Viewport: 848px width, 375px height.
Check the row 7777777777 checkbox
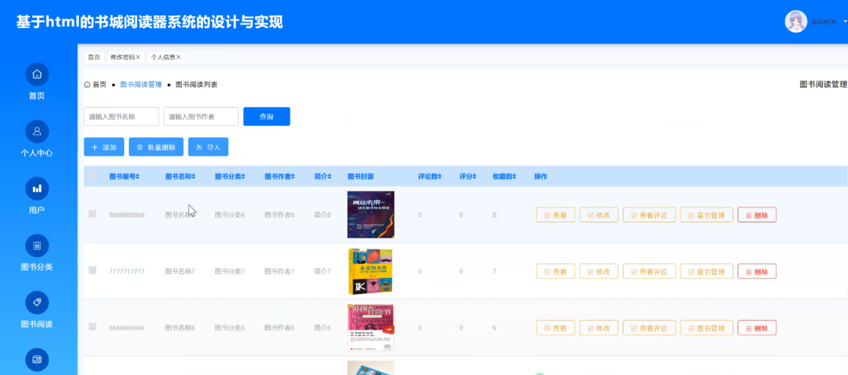pyautogui.click(x=93, y=270)
